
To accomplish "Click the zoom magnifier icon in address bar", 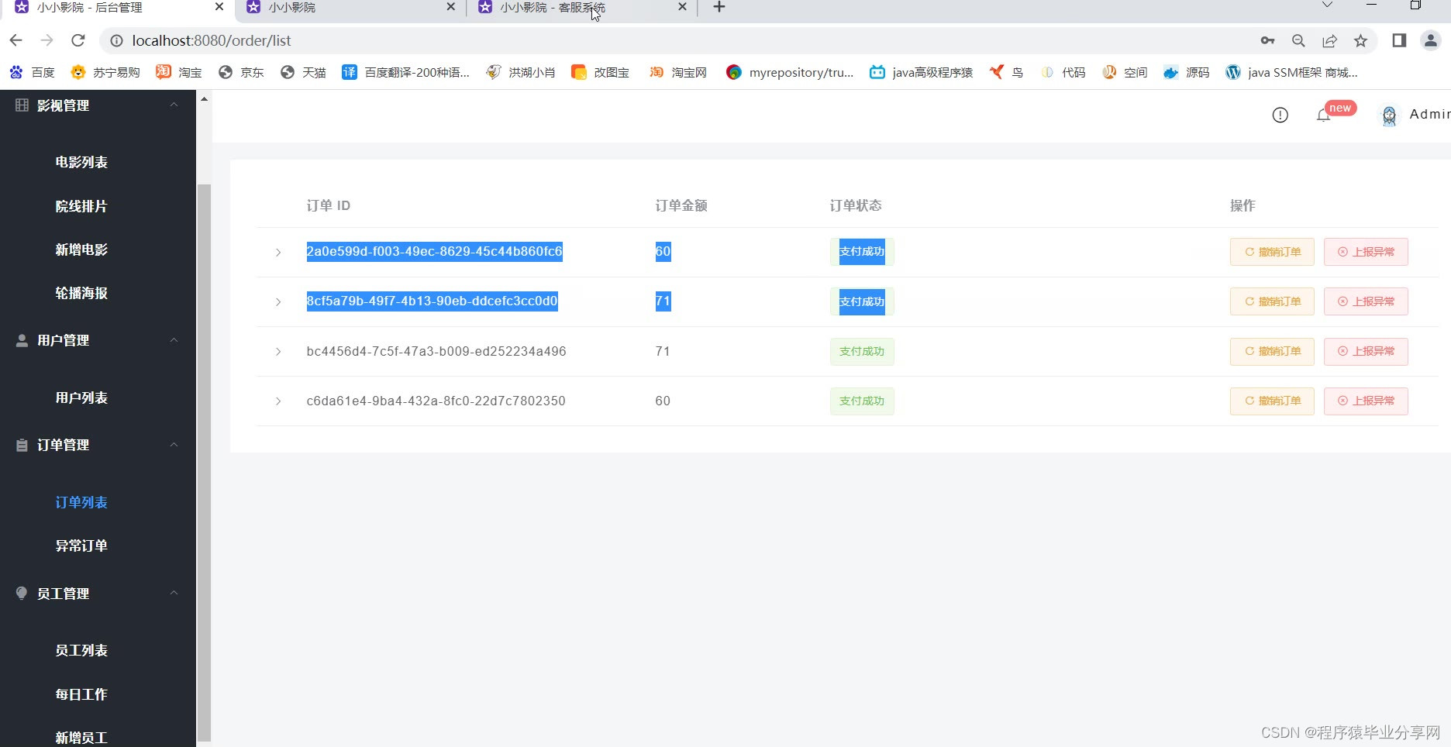I will [x=1298, y=40].
